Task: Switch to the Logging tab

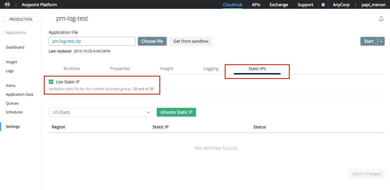Action: [211, 68]
